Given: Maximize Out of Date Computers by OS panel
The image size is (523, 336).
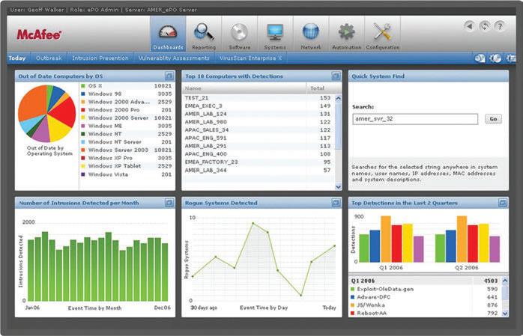Looking at the screenshot, I should 169,76.
